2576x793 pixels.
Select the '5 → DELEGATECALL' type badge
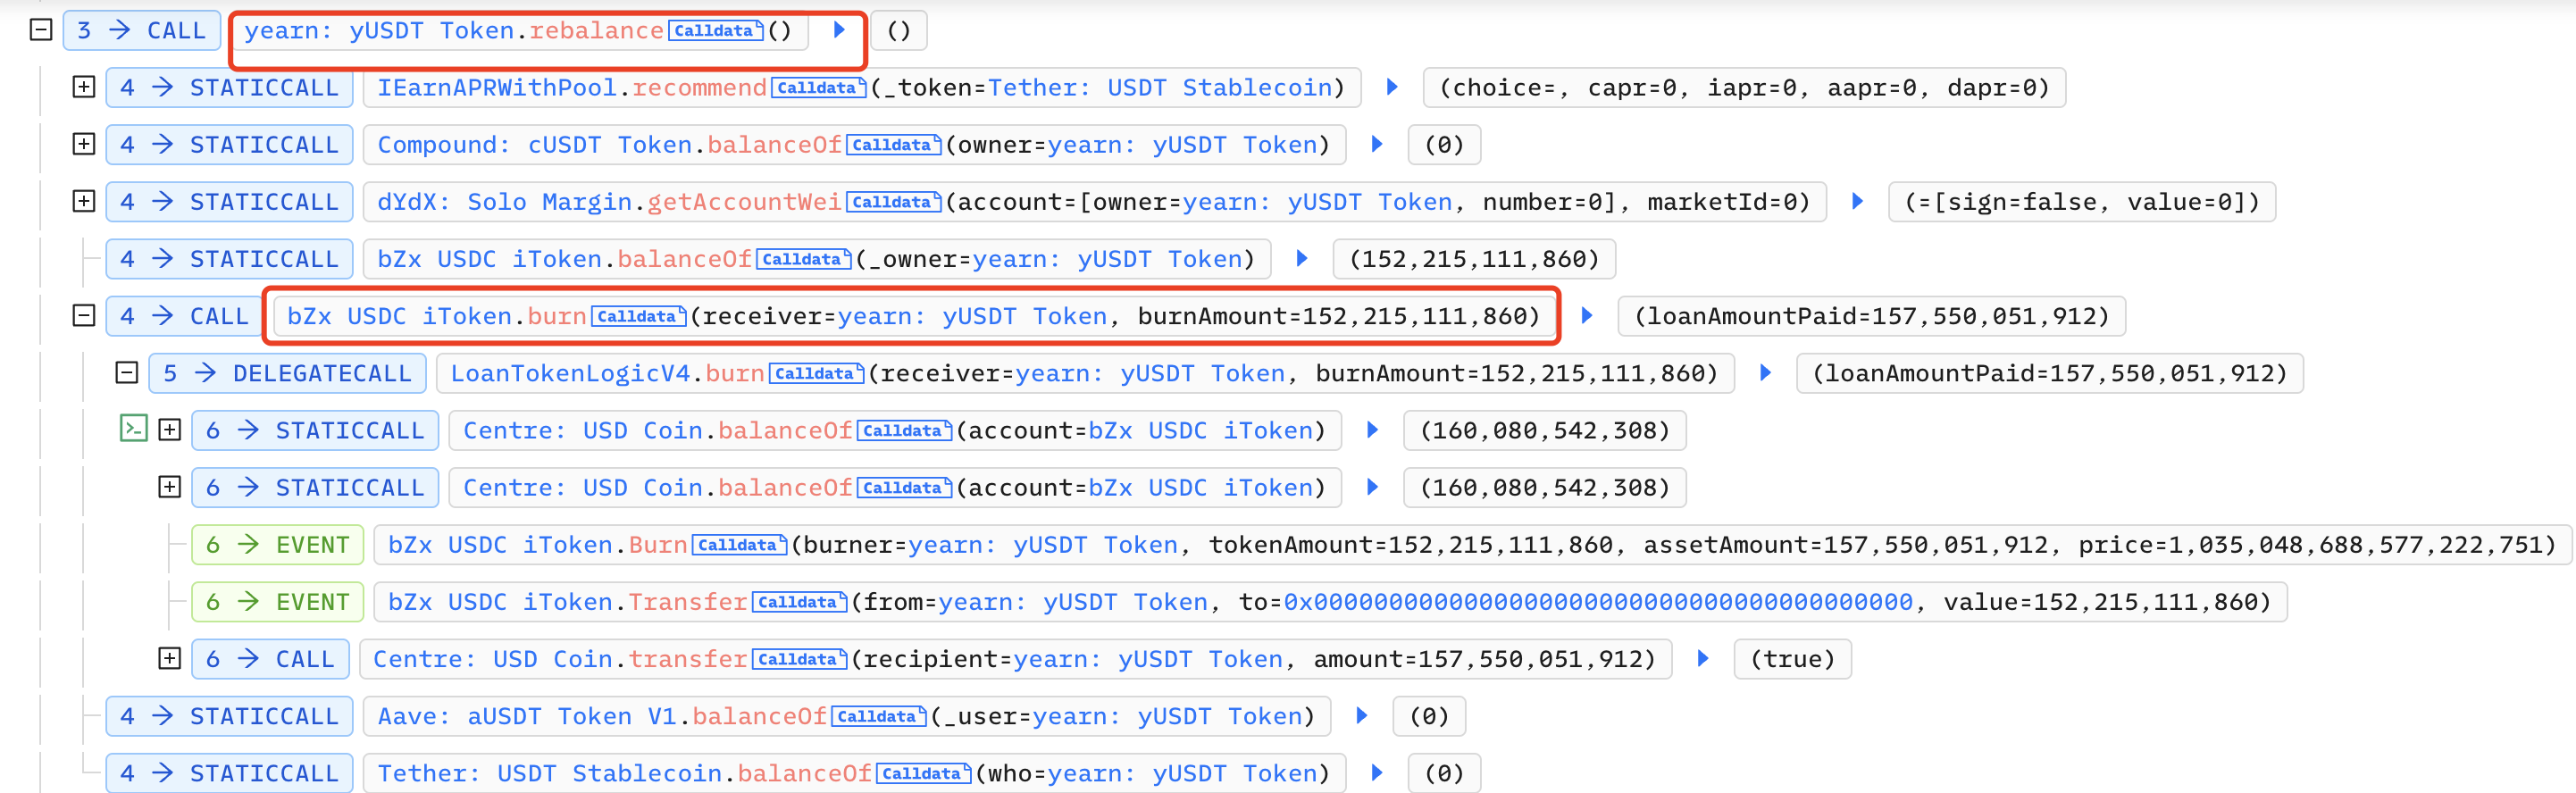pyautogui.click(x=288, y=373)
